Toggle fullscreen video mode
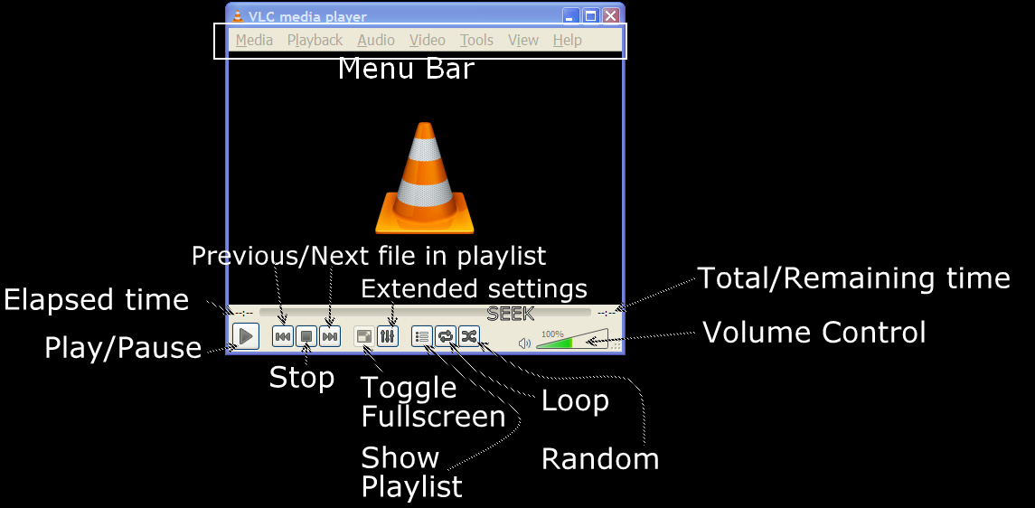1035x508 pixels. 363,336
